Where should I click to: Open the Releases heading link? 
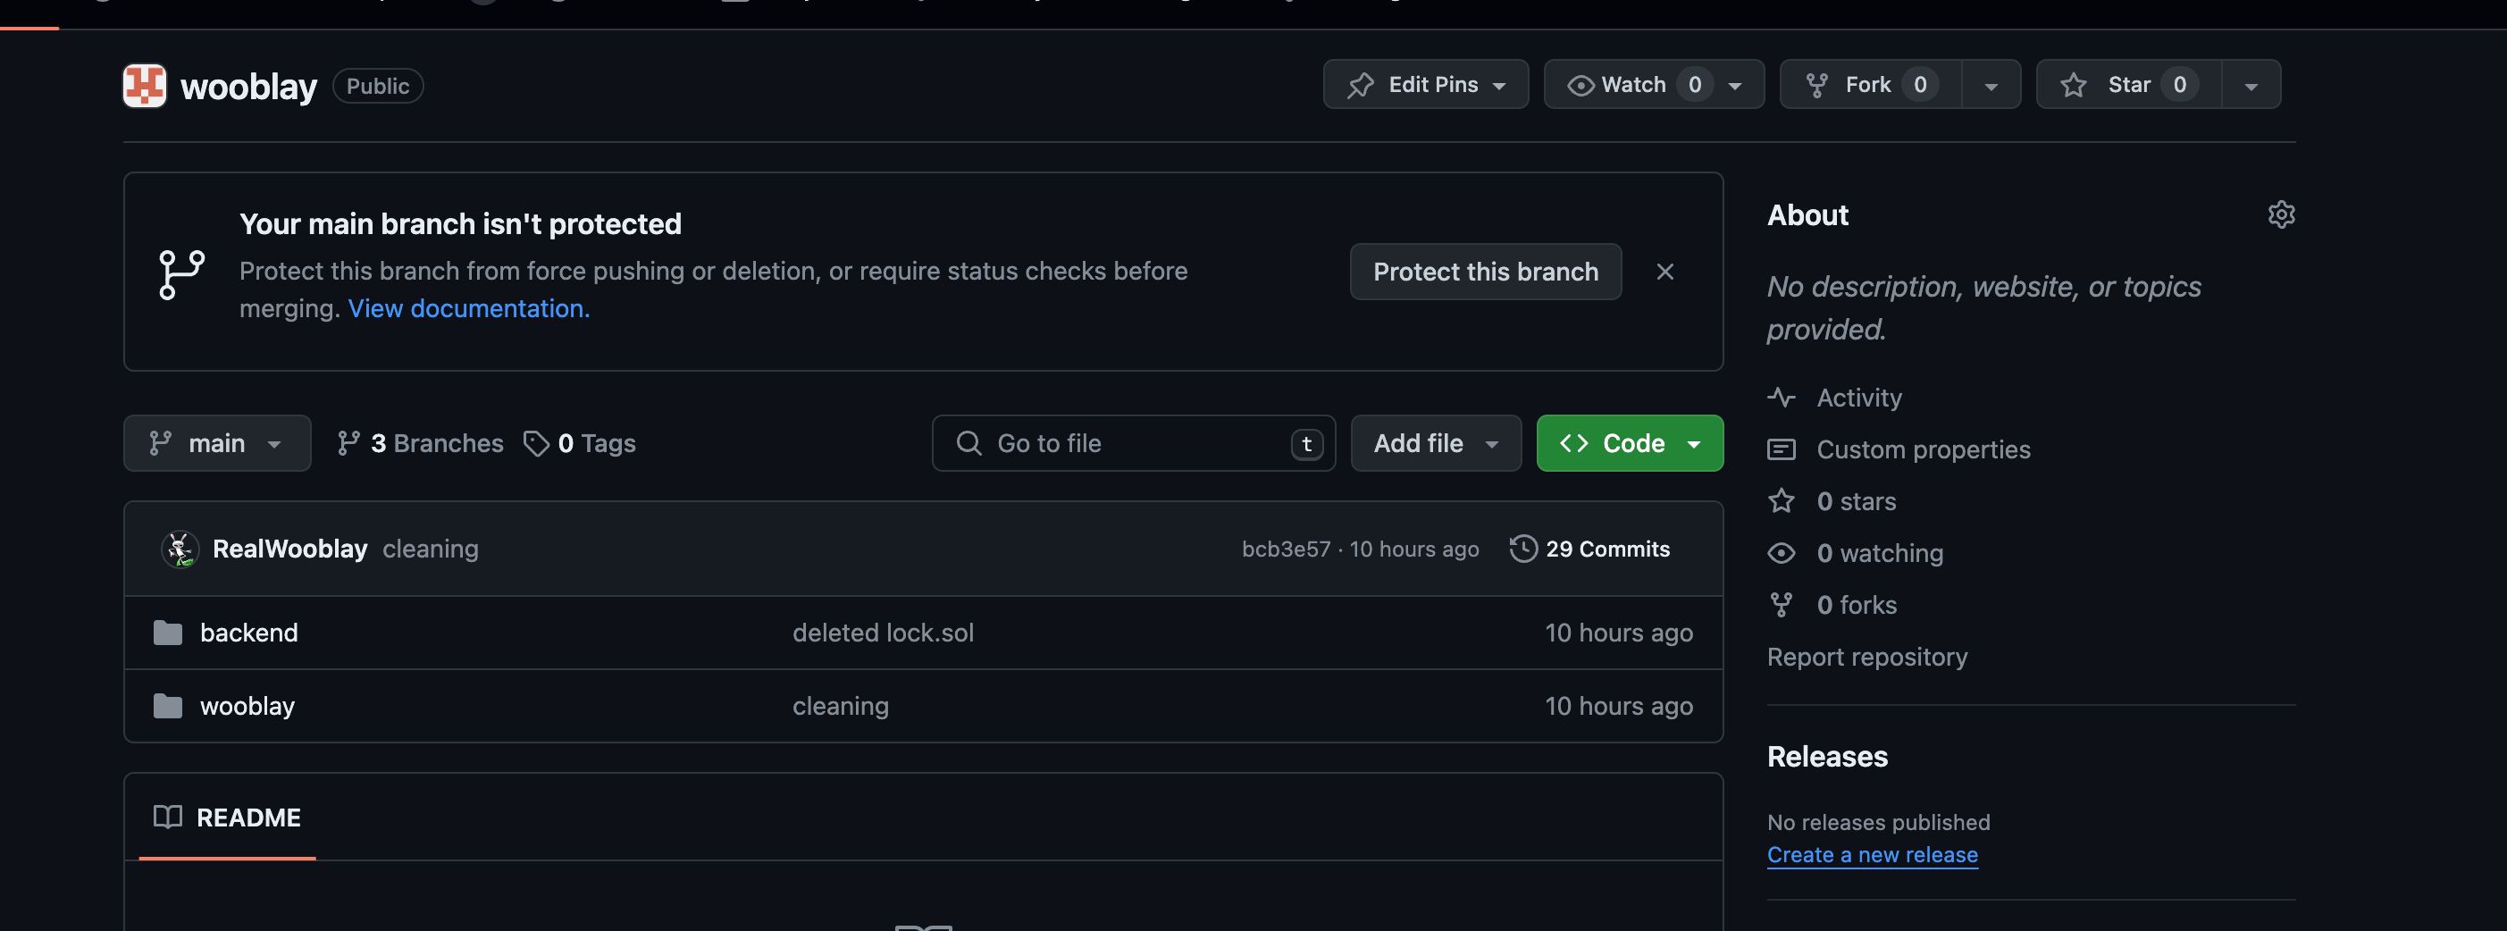coord(1827,756)
